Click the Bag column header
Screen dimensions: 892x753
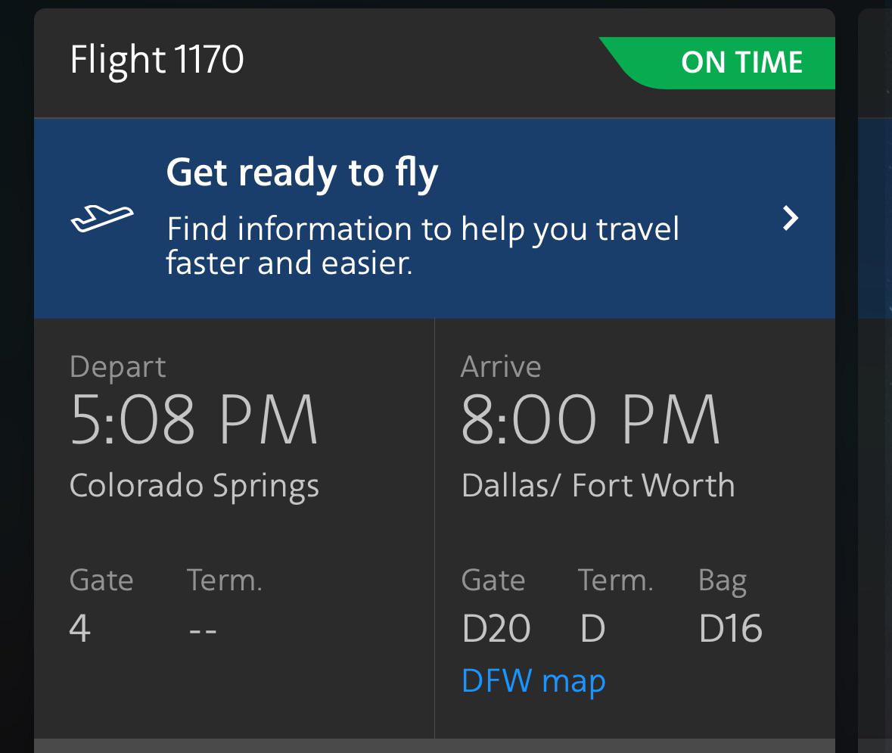(722, 580)
